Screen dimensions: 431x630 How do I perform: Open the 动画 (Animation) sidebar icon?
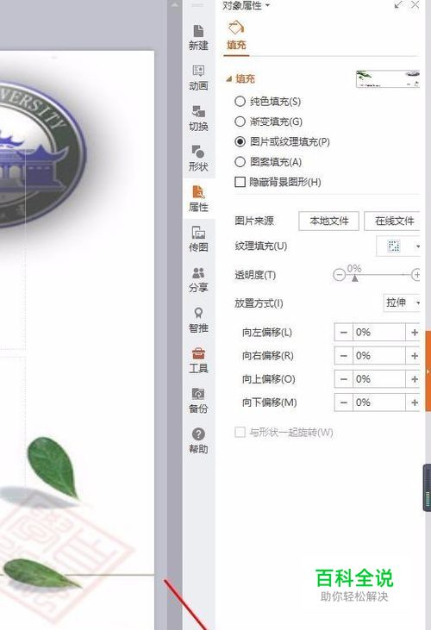click(198, 78)
